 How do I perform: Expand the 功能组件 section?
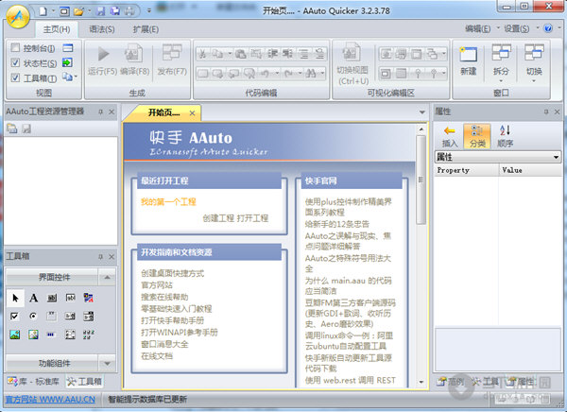tap(107, 363)
